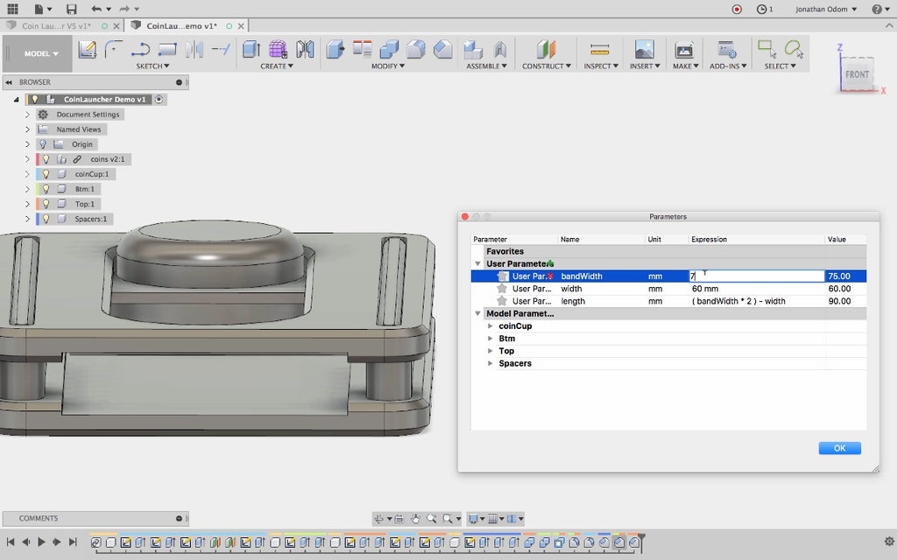Open the Help question mark menu
This screenshot has width=897, height=560.
(x=877, y=9)
